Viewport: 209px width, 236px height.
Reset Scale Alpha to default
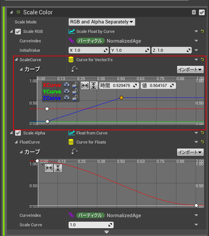point(202,133)
